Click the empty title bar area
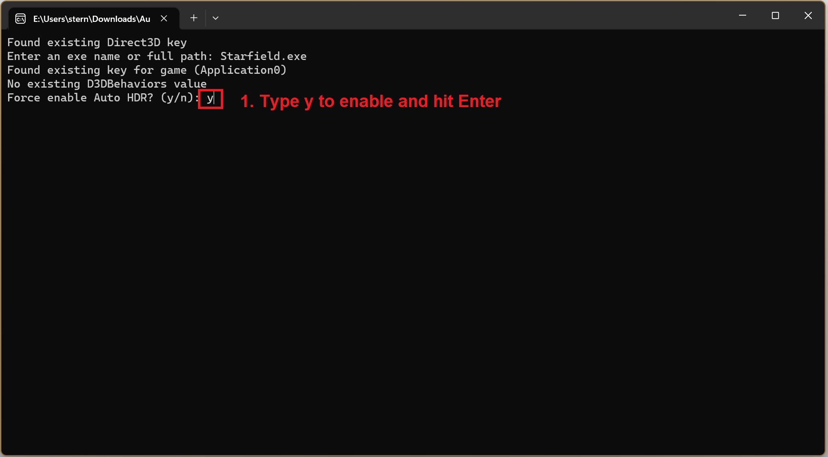 tap(476, 16)
